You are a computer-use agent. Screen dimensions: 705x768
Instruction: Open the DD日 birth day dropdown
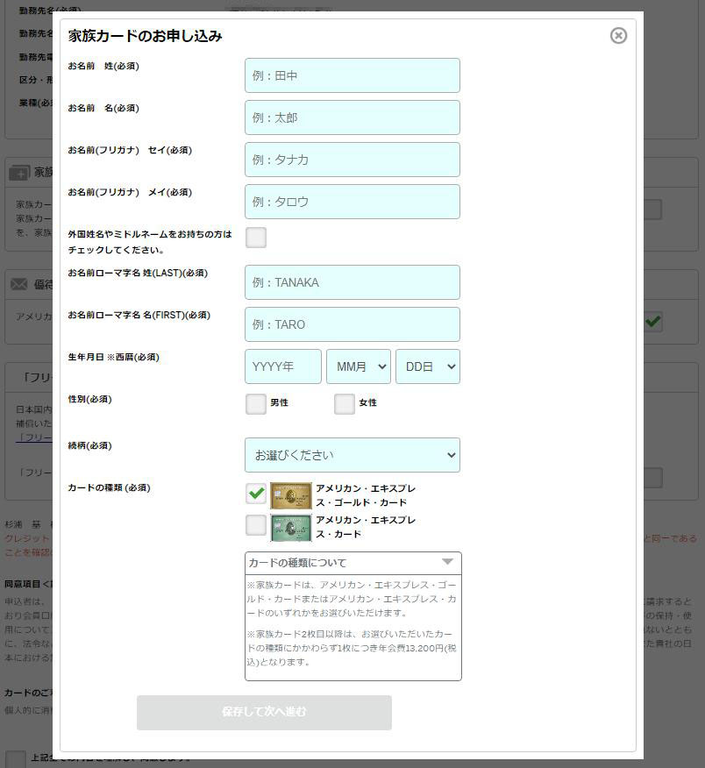[x=428, y=366]
